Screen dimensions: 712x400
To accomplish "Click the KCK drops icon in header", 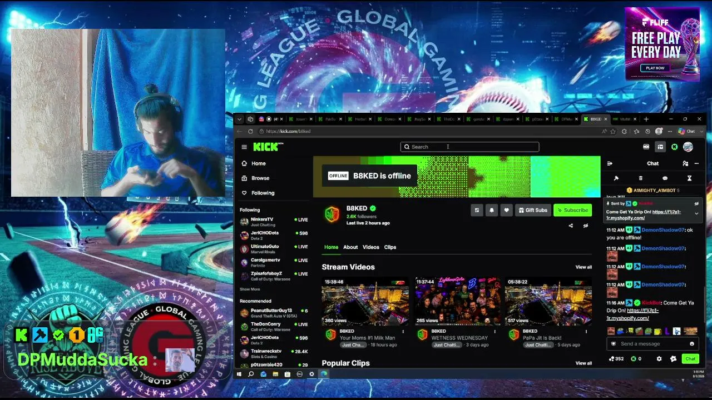I will (646, 147).
